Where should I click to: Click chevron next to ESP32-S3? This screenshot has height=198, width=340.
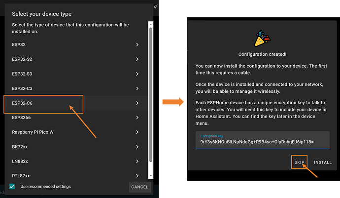[137, 74]
